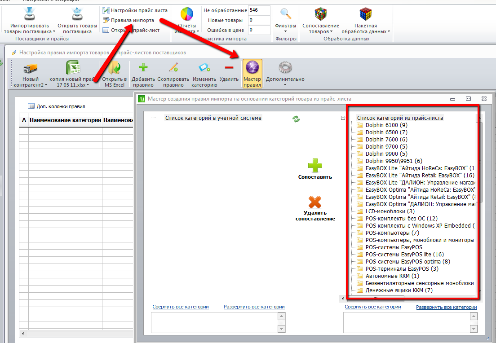
Task: Click Ошибка в цене value field
Action: (x=259, y=30)
